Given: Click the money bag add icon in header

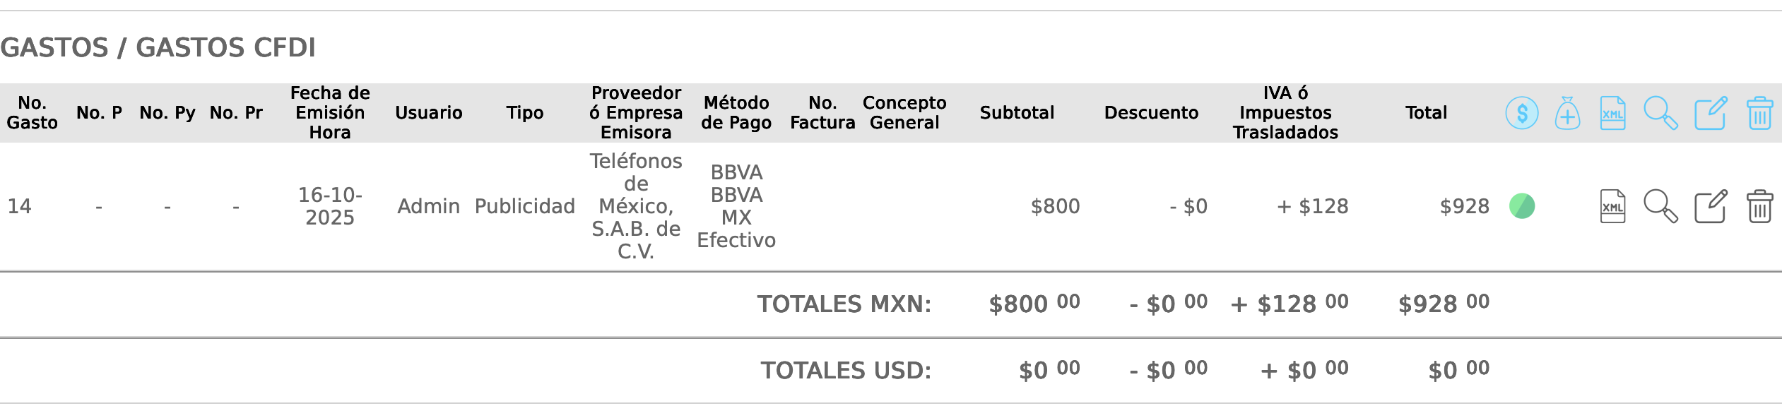Looking at the screenshot, I should [1567, 113].
